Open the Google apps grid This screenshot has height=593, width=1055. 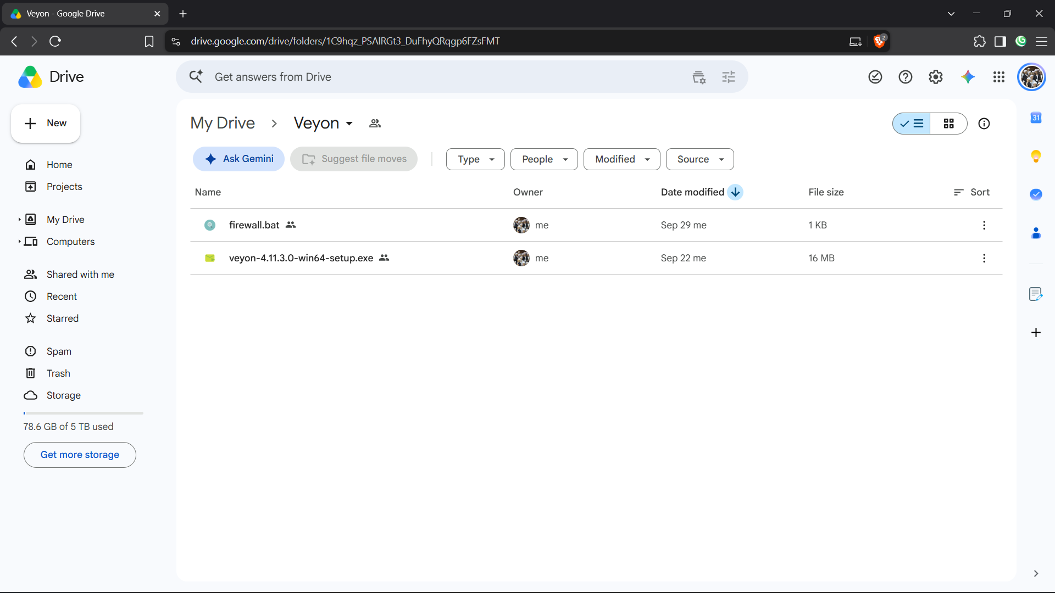[x=999, y=77]
